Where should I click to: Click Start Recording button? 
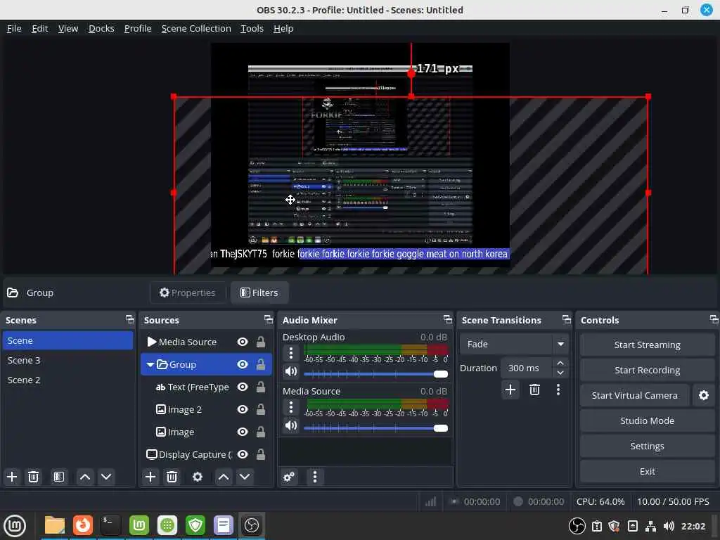(x=647, y=370)
